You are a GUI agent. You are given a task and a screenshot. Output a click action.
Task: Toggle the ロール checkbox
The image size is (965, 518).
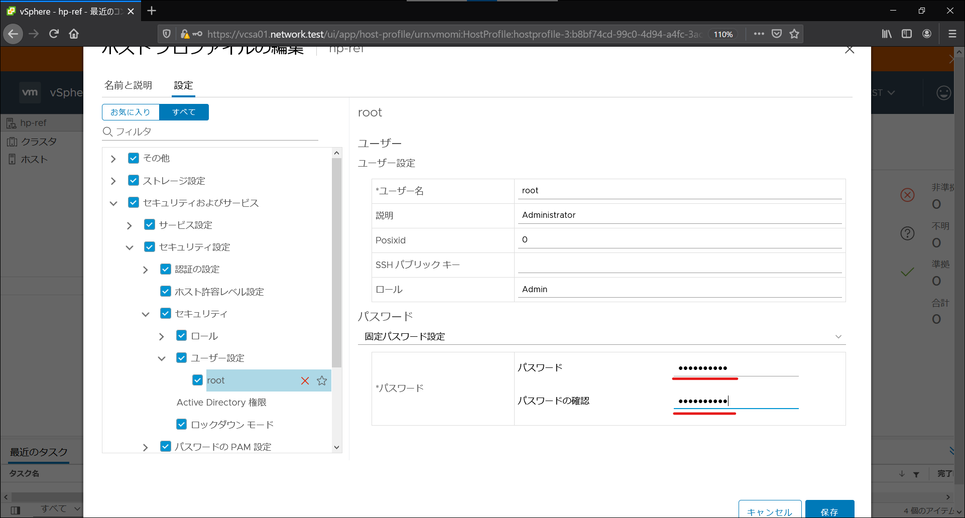click(182, 335)
